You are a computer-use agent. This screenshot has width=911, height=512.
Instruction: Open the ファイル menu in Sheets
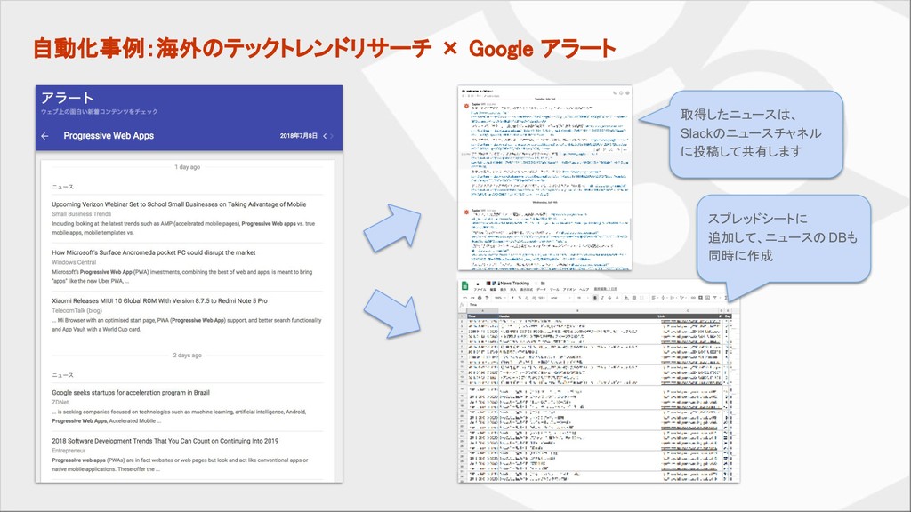click(x=480, y=290)
